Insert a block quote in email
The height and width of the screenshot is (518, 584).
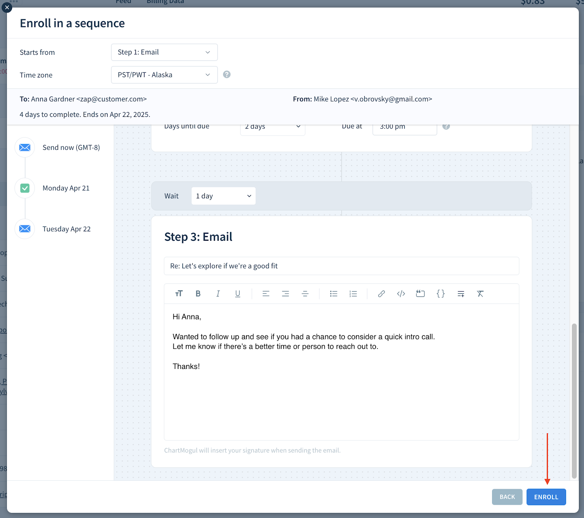coord(420,294)
